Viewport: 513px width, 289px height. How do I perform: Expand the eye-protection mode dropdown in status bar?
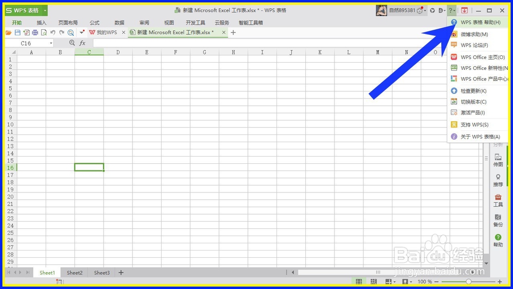pyautogui.click(x=411, y=282)
